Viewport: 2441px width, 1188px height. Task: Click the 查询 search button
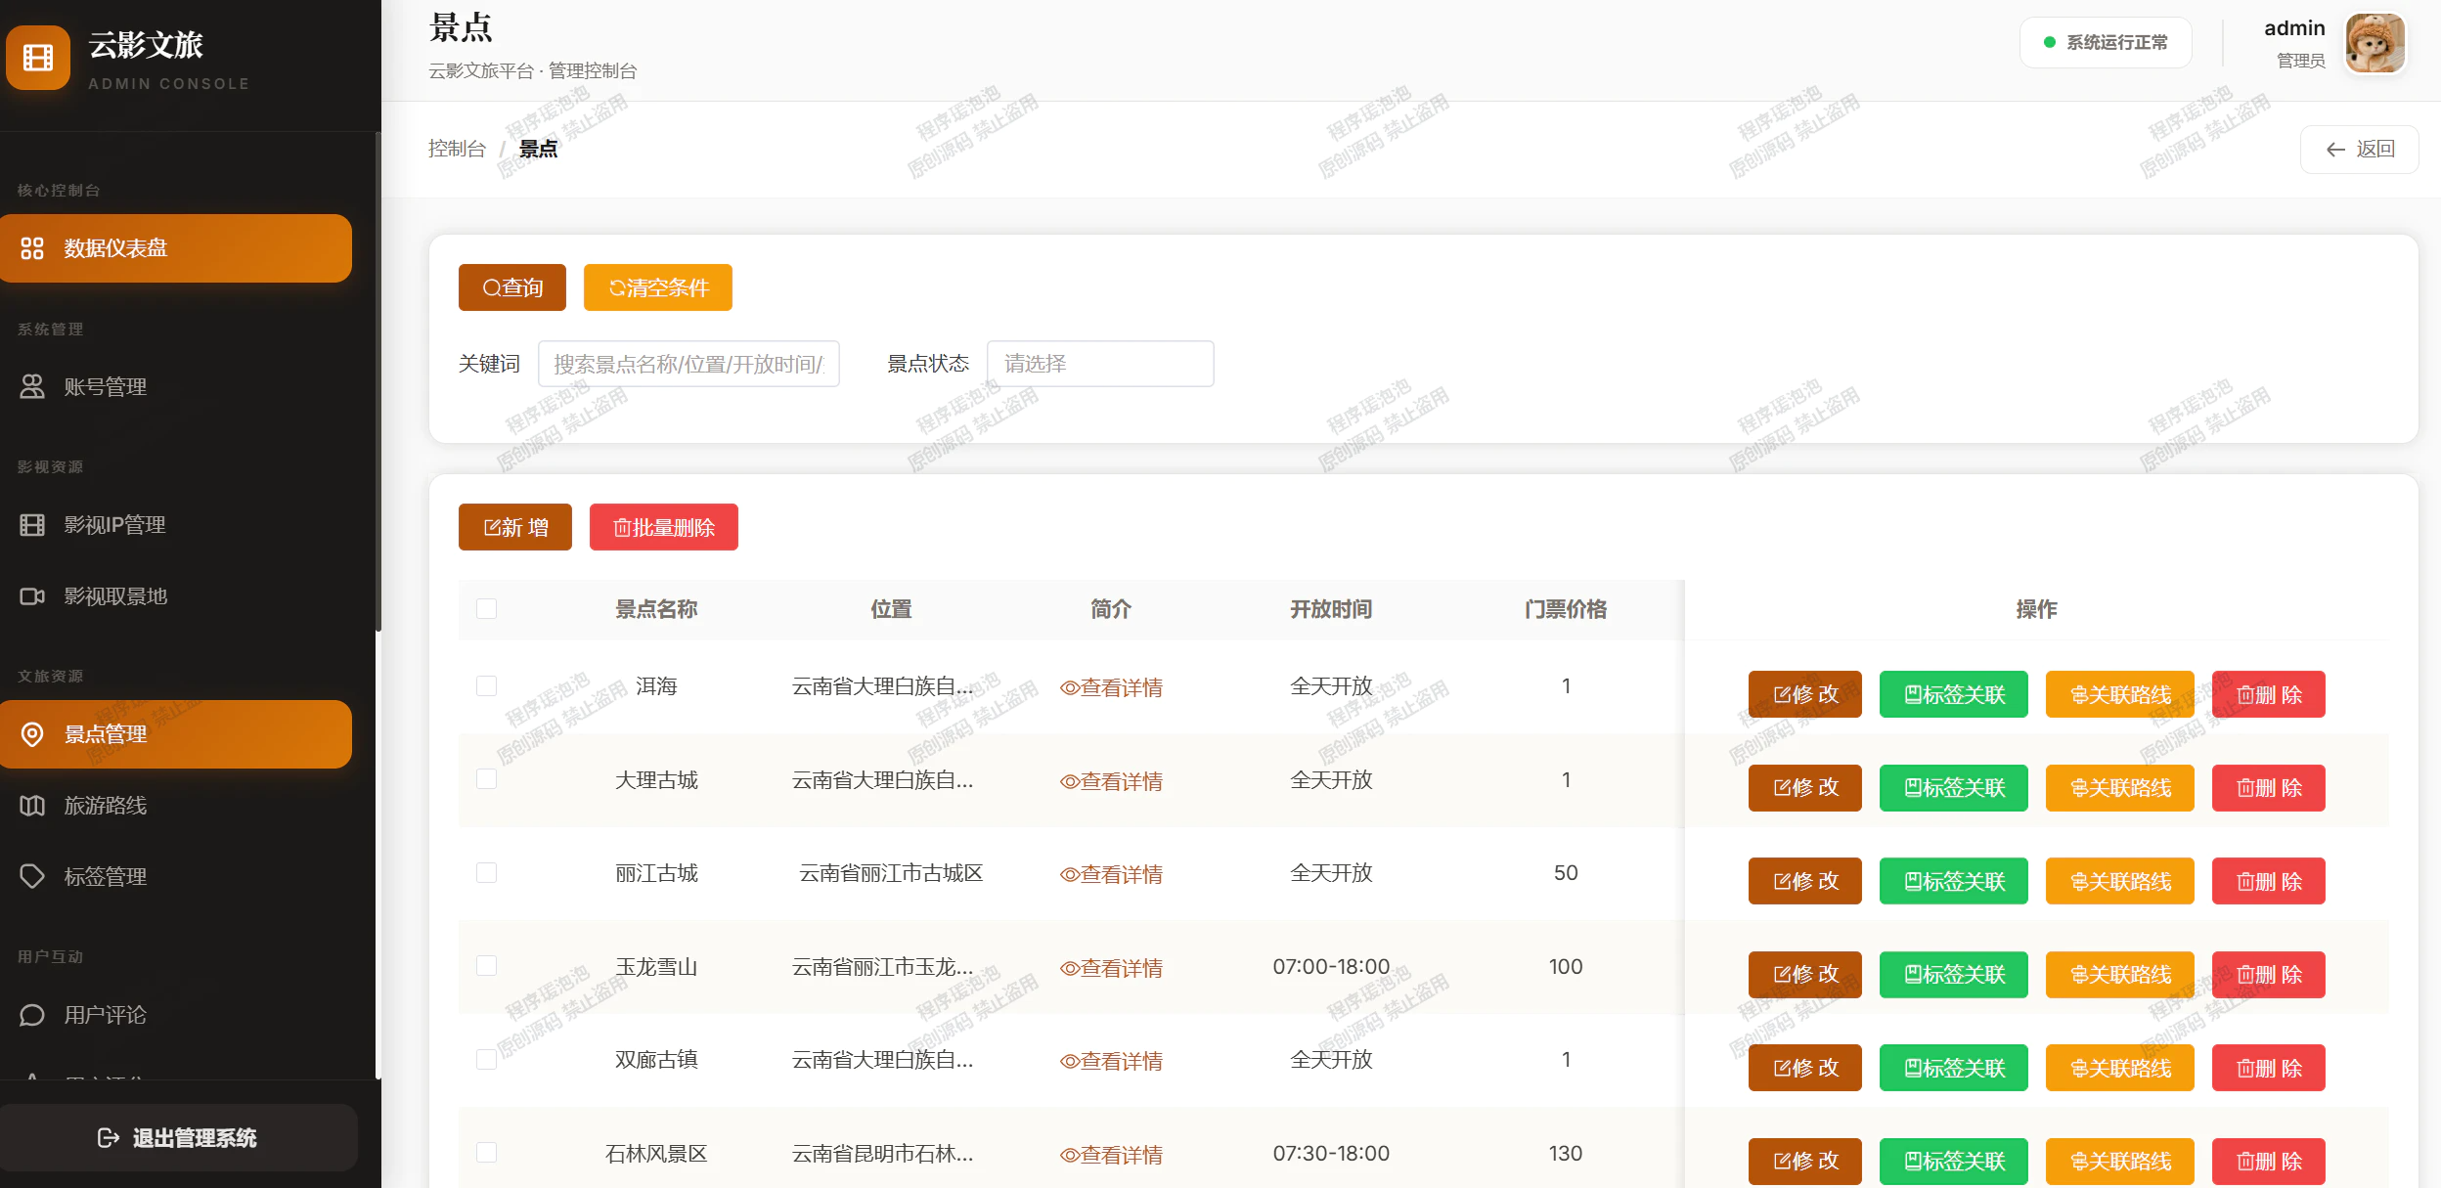[x=512, y=287]
